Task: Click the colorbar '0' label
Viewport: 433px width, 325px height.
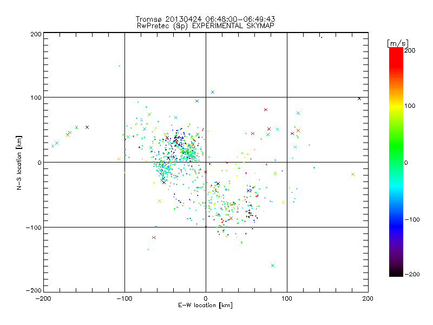Action: (406, 162)
